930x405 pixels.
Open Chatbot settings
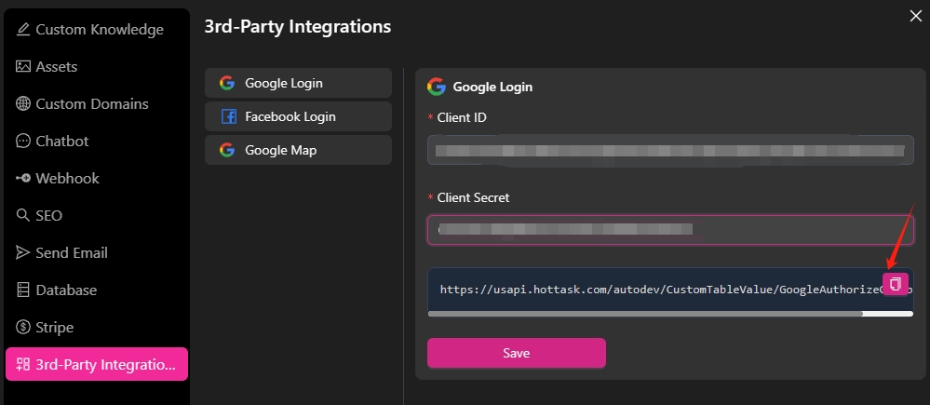pos(97,142)
